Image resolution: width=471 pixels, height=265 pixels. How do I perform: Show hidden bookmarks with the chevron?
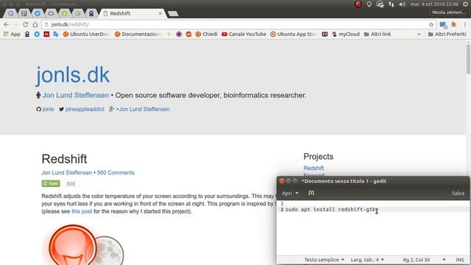pos(419,35)
